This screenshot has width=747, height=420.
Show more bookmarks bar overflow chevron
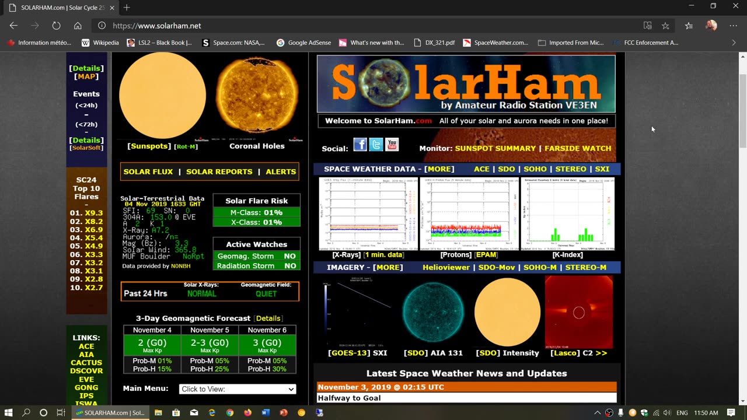734,43
